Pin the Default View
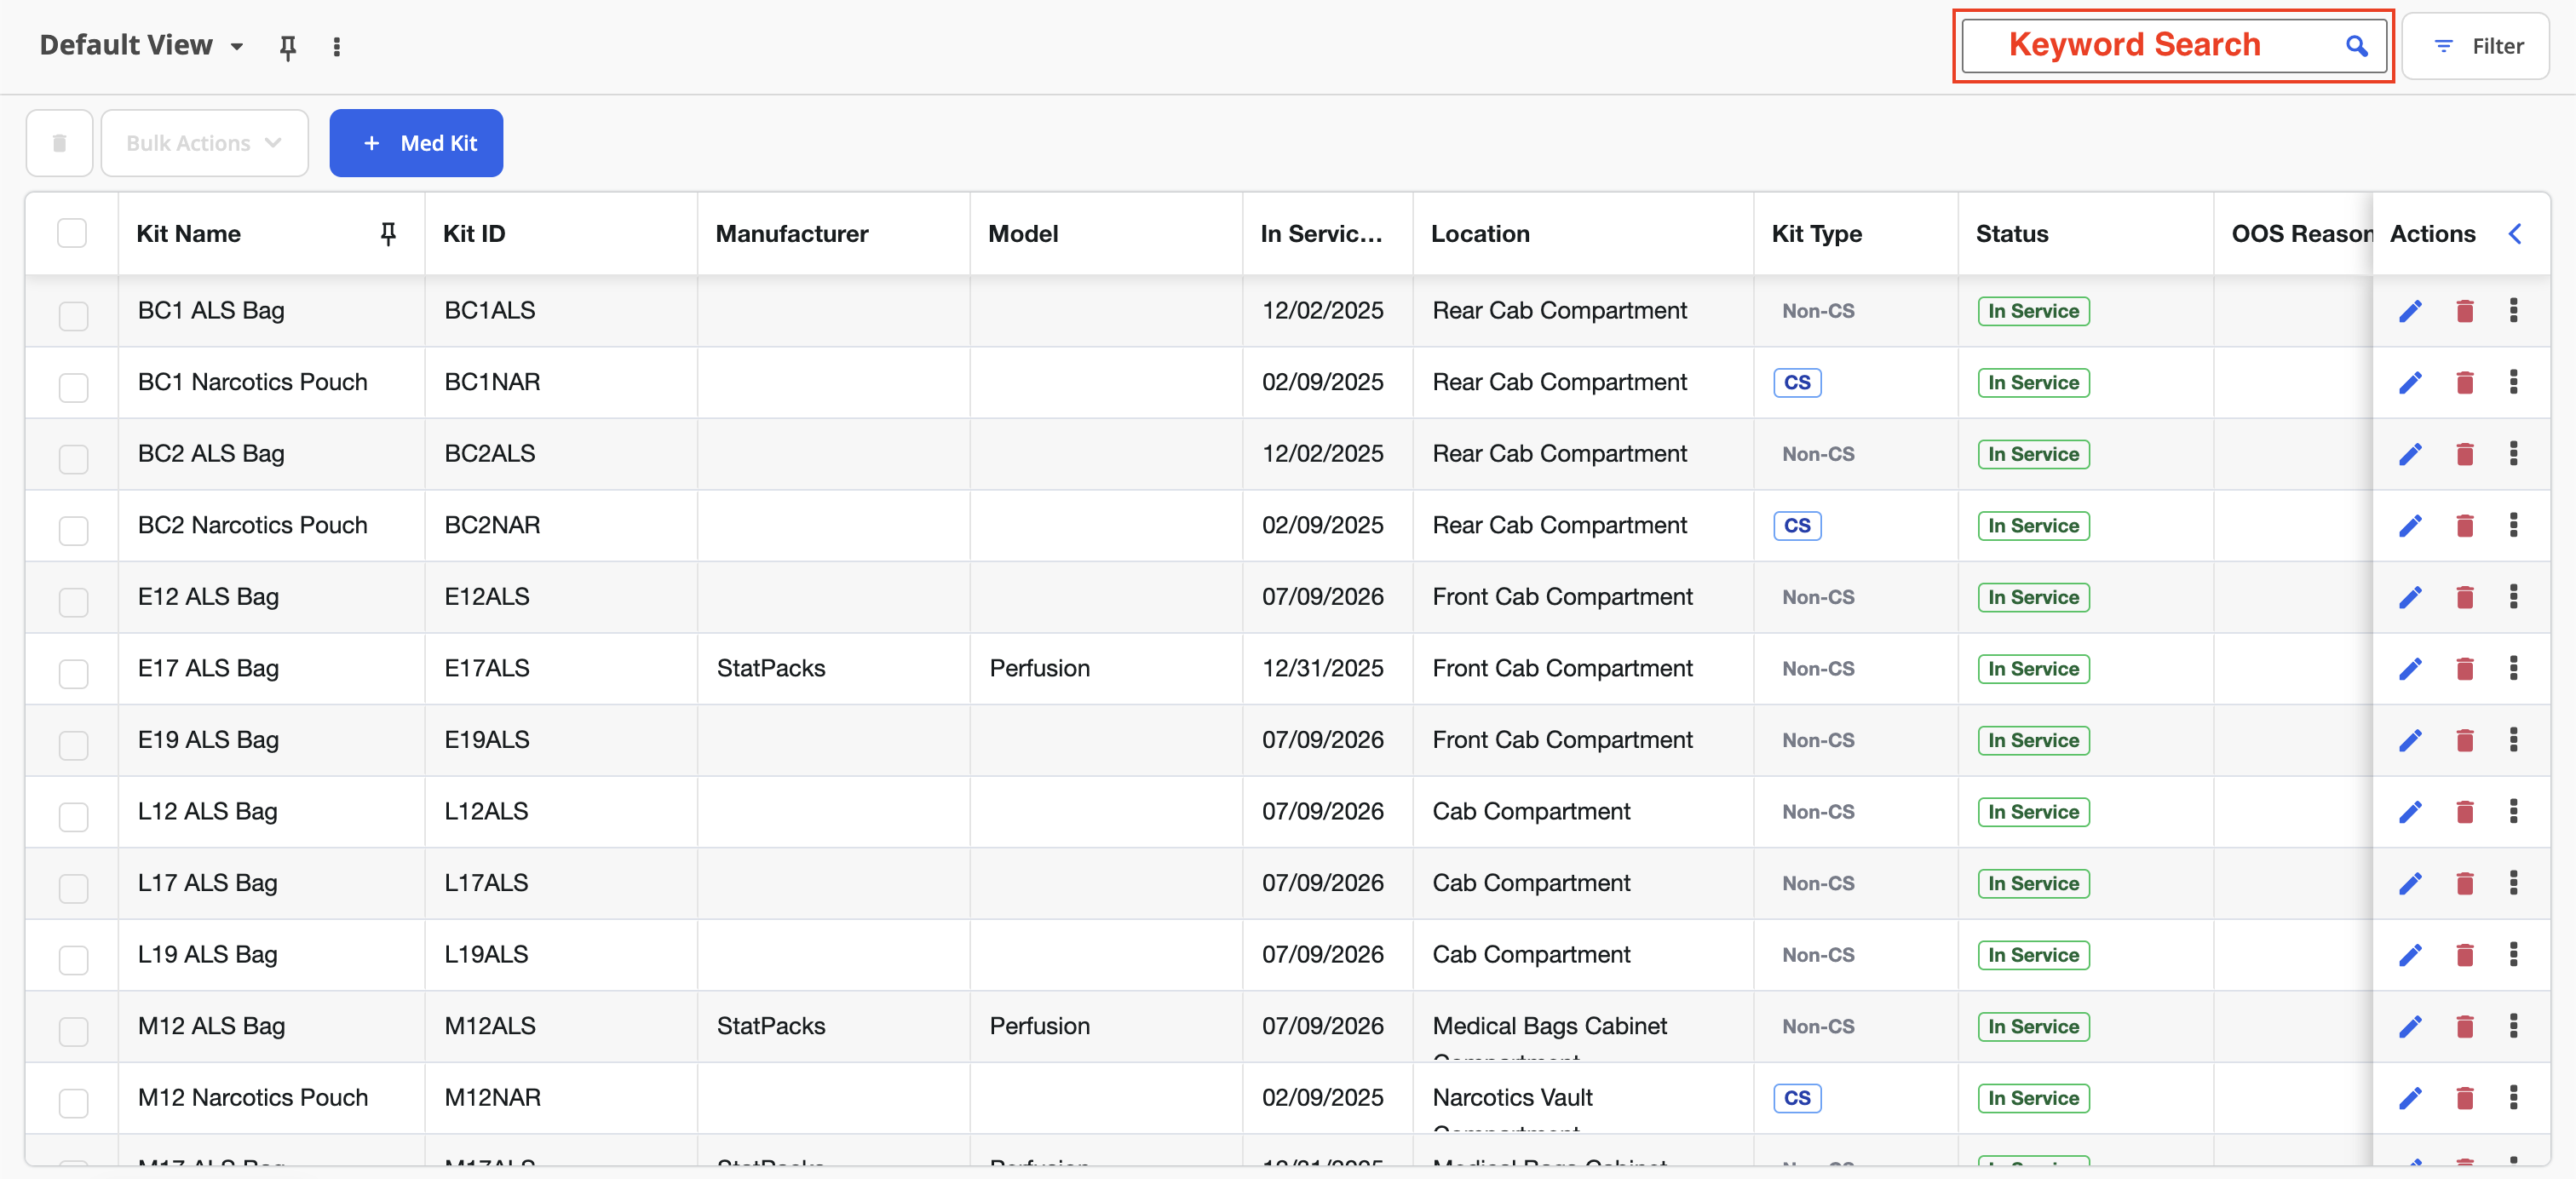Viewport: 2576px width, 1179px height. pyautogui.click(x=287, y=47)
